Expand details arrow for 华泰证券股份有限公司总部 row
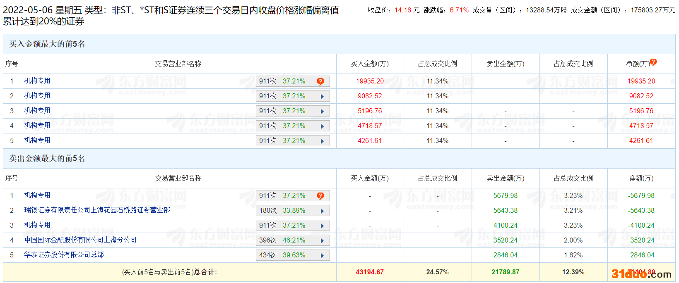The height and width of the screenshot is (283, 679). tap(322, 255)
